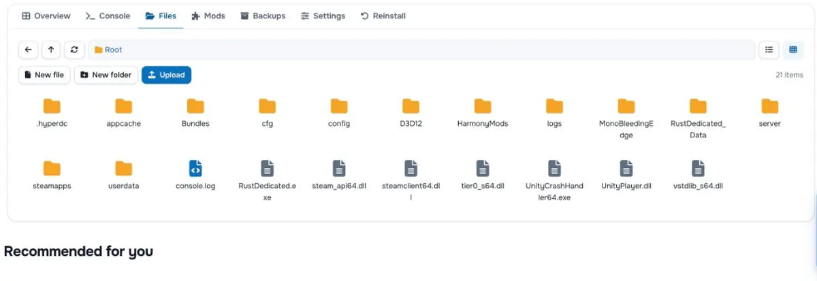Click the back arrow navigation button
The height and width of the screenshot is (281, 817).
(x=28, y=50)
